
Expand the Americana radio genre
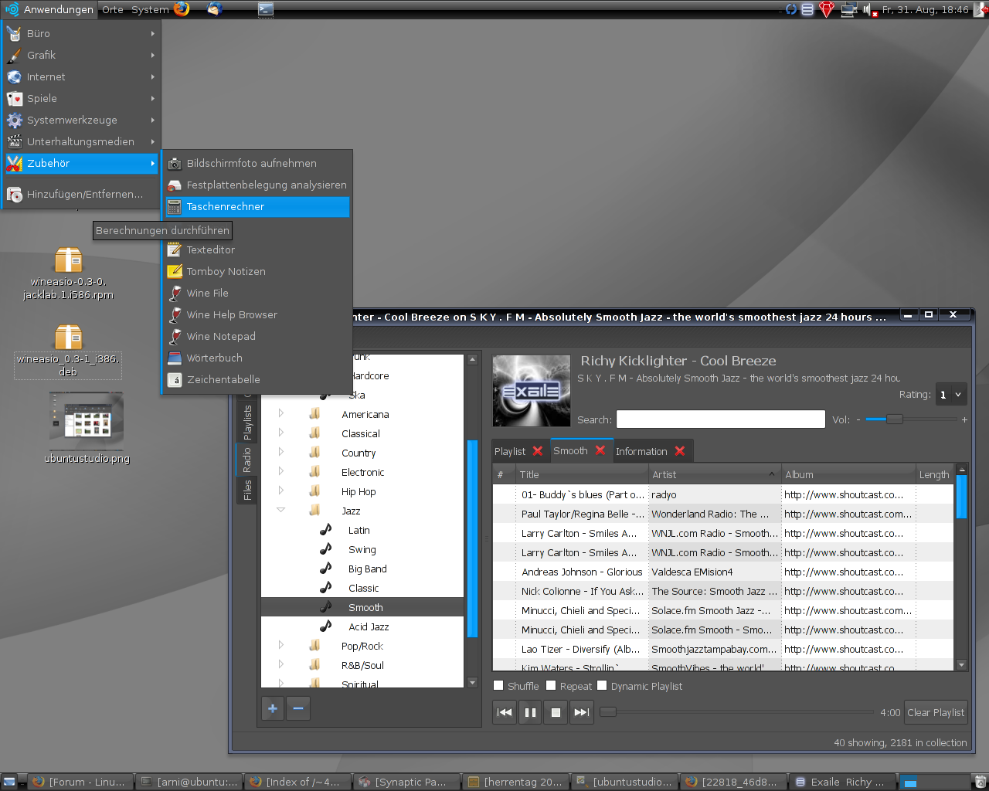tap(280, 413)
